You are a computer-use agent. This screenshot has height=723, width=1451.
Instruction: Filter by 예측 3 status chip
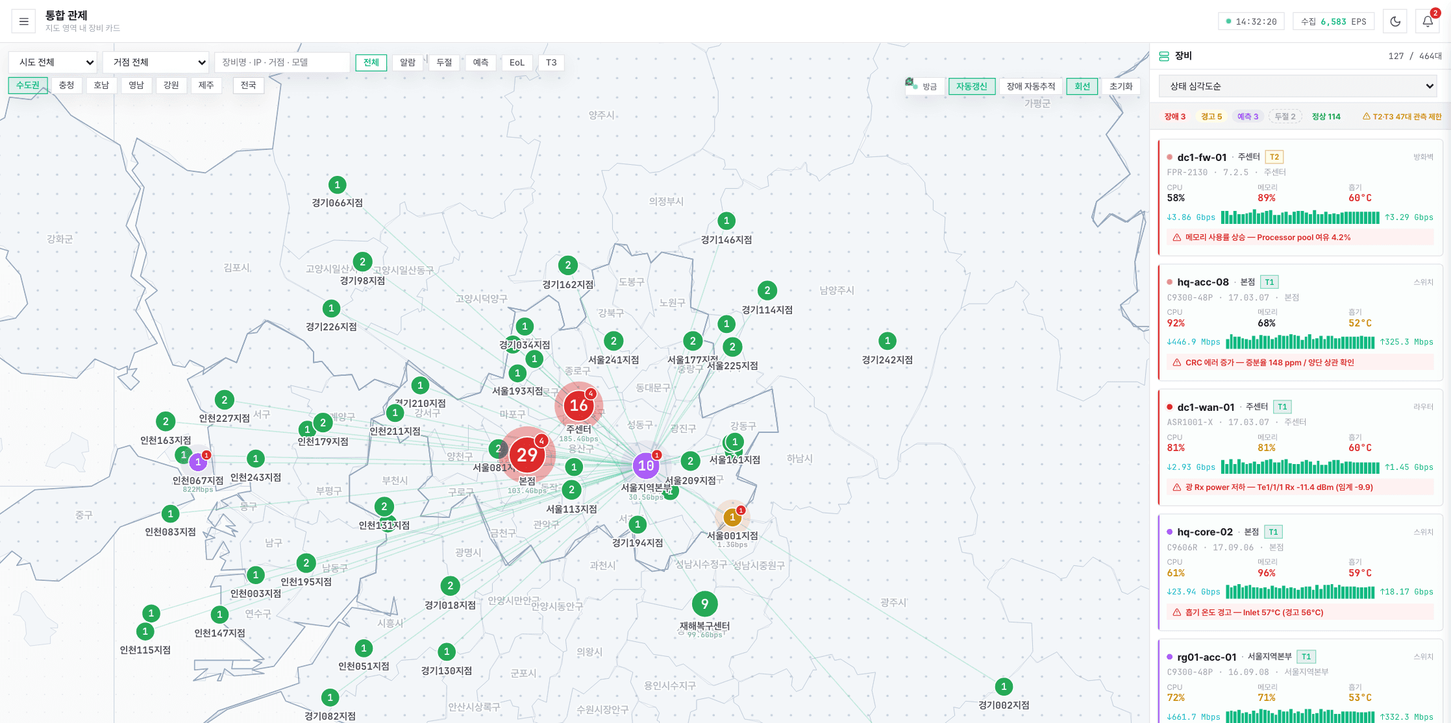pos(1248,117)
